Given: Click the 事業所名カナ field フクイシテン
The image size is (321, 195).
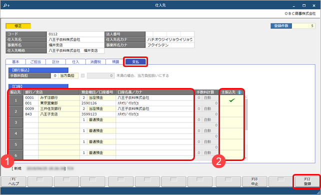Looking at the screenshot, I should click(x=169, y=45).
